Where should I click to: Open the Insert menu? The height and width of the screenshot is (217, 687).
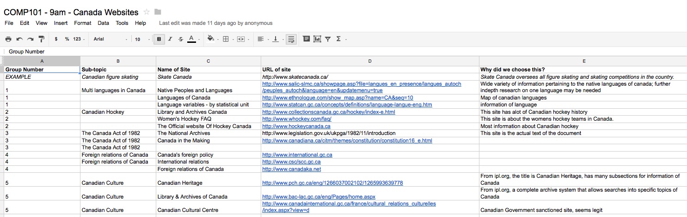pos(61,23)
